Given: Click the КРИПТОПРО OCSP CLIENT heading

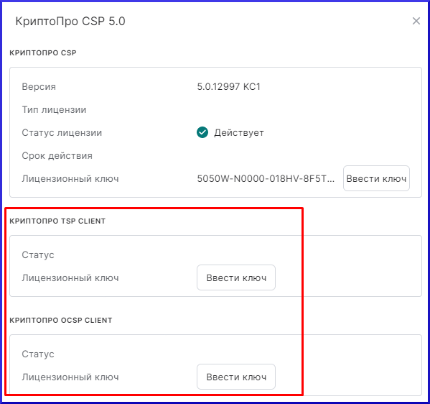Looking at the screenshot, I should 61,320.
